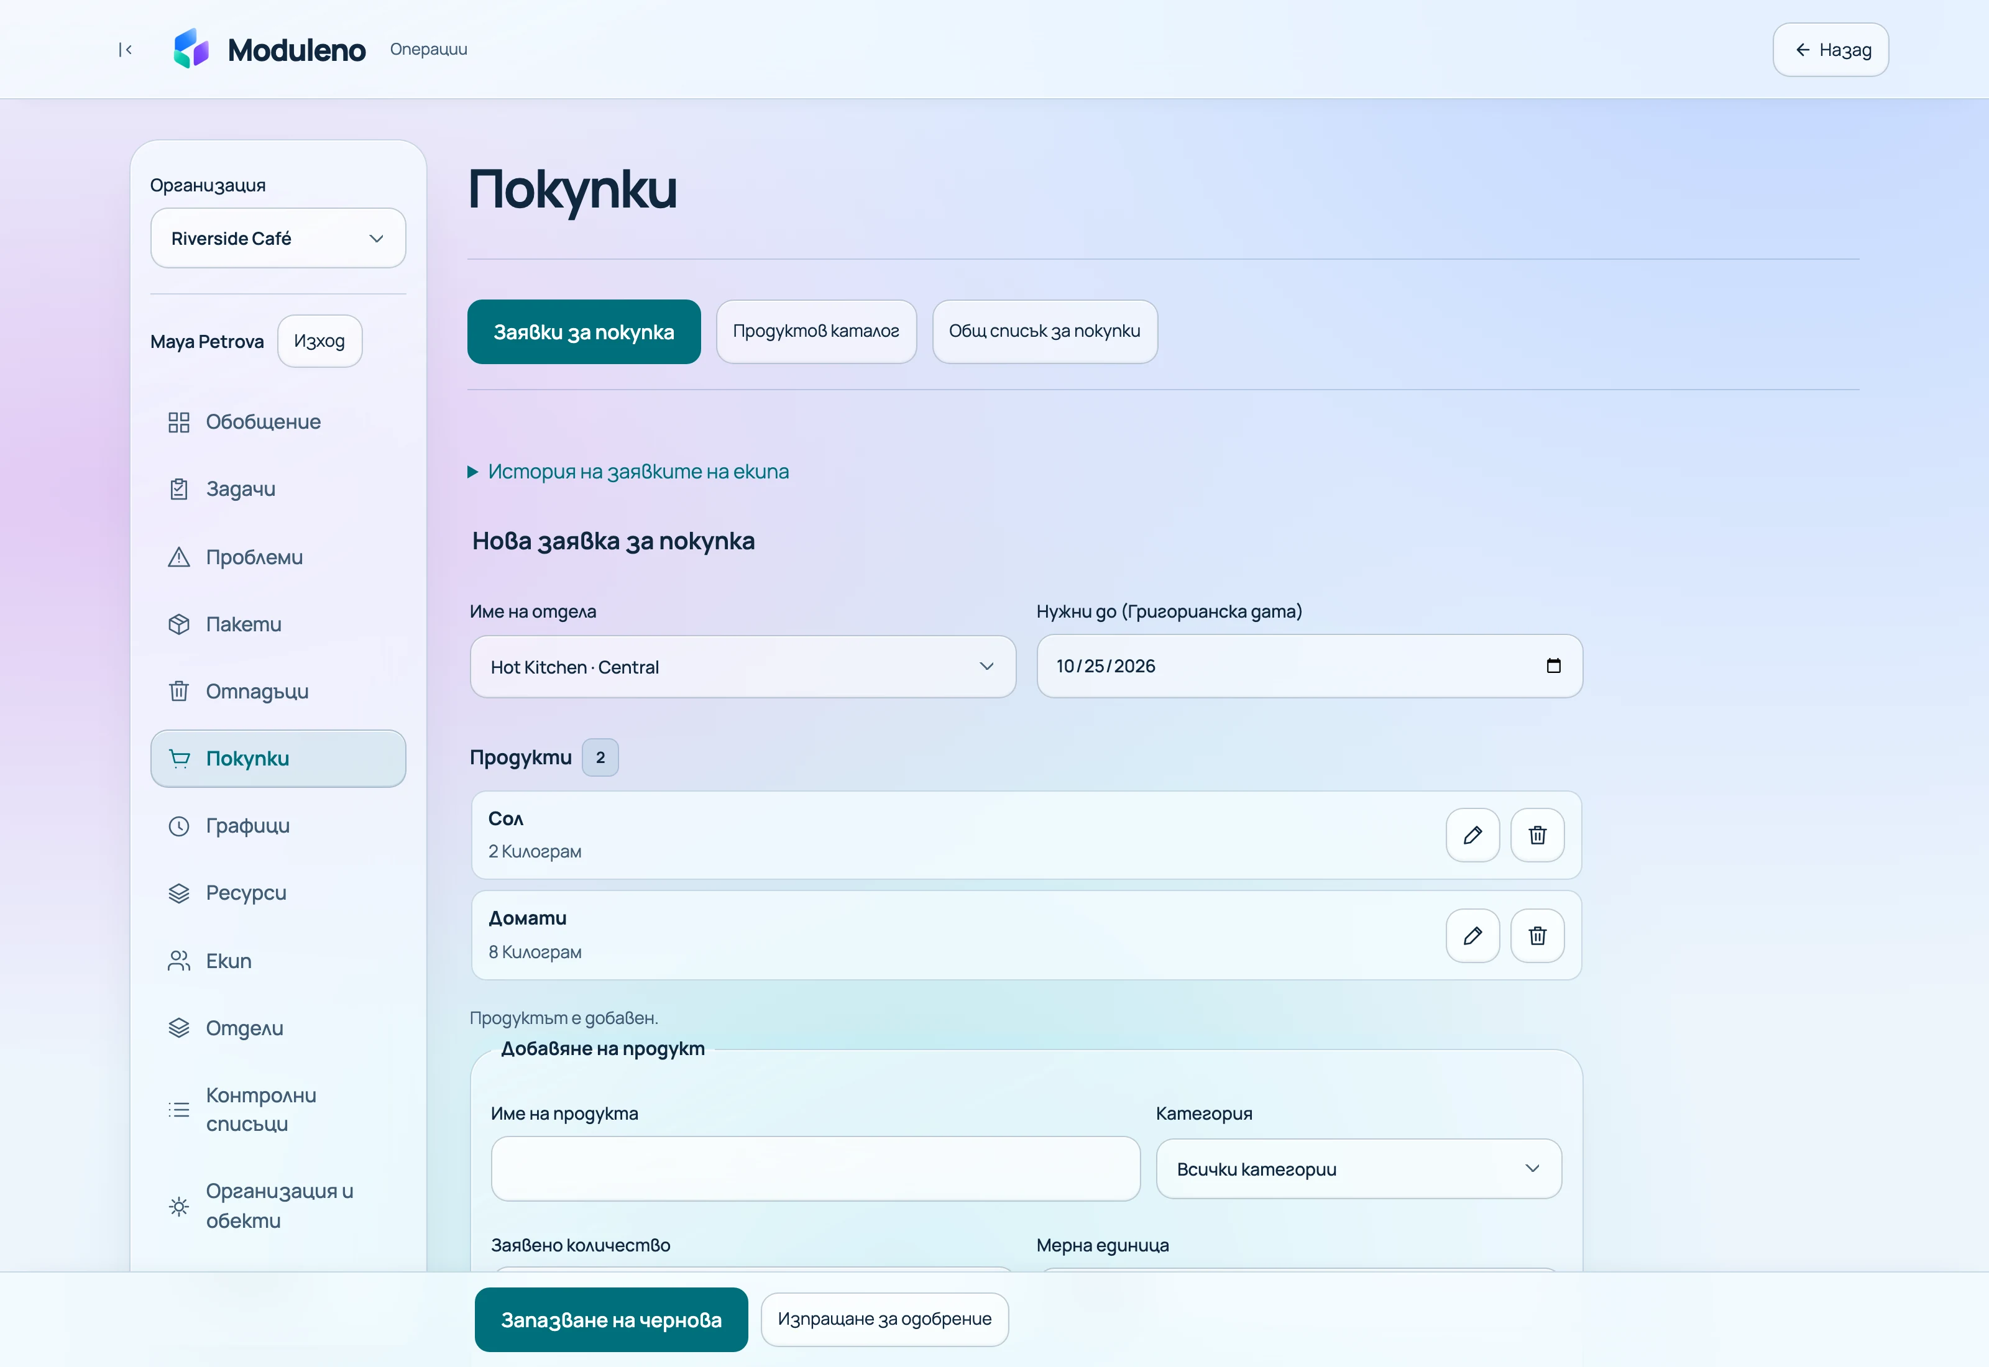The width and height of the screenshot is (1989, 1367).
Task: Click the 8 Килограм quantity text
Action: 535,951
